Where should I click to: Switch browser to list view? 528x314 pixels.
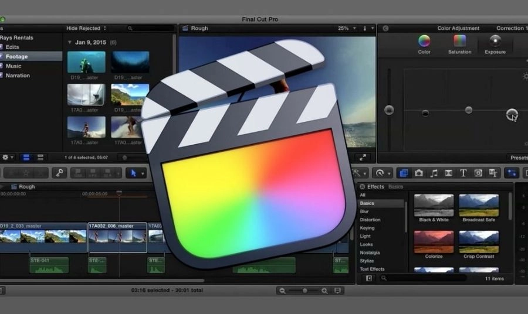click(40, 158)
